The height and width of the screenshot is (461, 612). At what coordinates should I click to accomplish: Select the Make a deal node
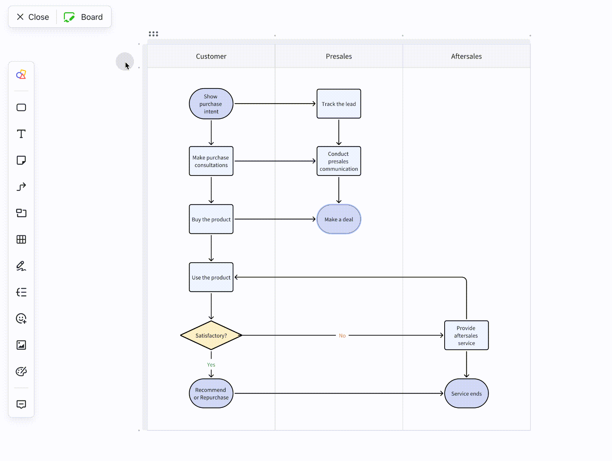[x=338, y=219]
